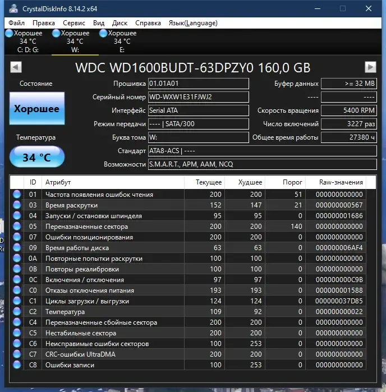
Task: Click status orb of attribute C4 row
Action: click(x=17, y=322)
